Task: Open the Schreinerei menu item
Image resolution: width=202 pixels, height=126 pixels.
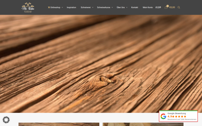Action: pyautogui.click(x=86, y=7)
